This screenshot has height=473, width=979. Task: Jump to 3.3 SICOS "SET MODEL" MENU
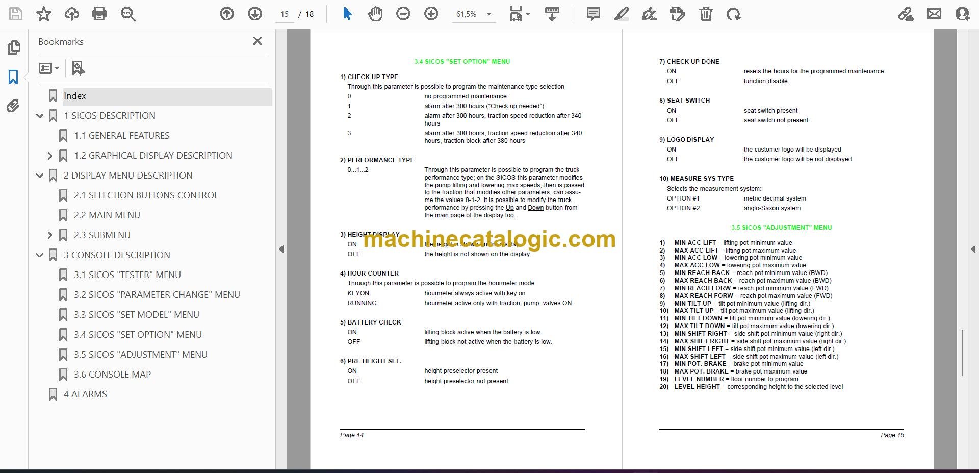point(136,315)
